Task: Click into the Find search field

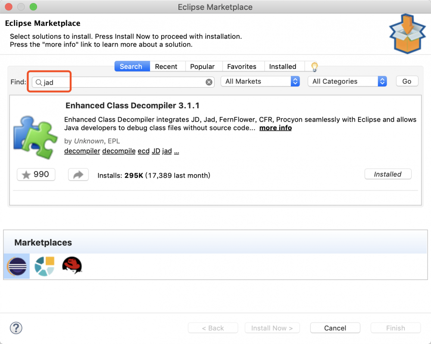Action: click(123, 82)
